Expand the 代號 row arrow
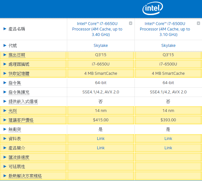Viewport: 202px width, 181px height. (5, 45)
